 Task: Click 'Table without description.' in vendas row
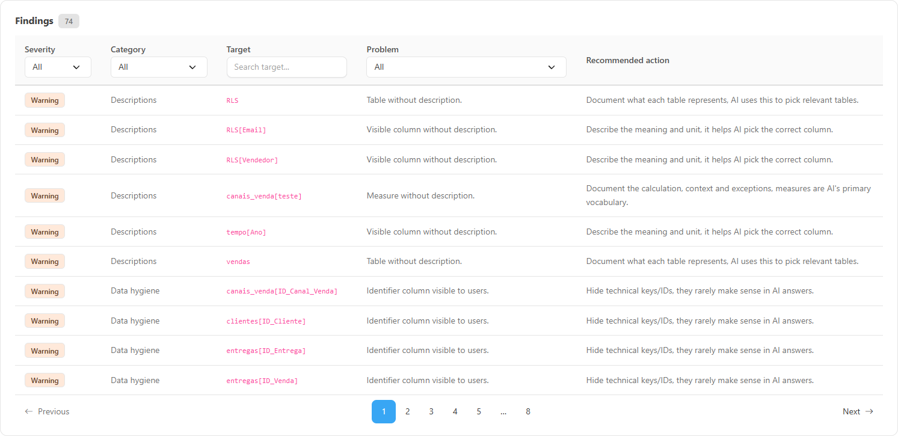(414, 261)
